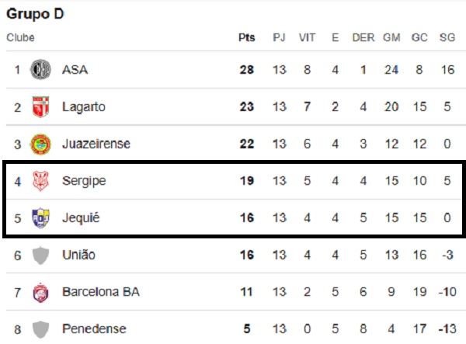The width and height of the screenshot is (466, 344).
Task: Open the ASA team name link
Action: [75, 70]
